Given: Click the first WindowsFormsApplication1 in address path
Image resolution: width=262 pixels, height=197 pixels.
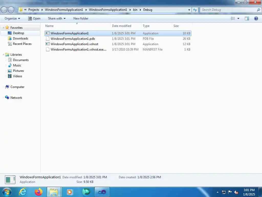Looking at the screenshot, I should point(64,10).
